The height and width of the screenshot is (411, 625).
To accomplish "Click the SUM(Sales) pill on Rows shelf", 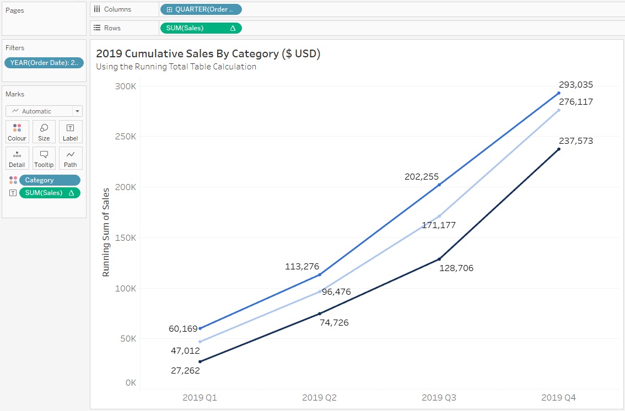I will click(193, 28).
